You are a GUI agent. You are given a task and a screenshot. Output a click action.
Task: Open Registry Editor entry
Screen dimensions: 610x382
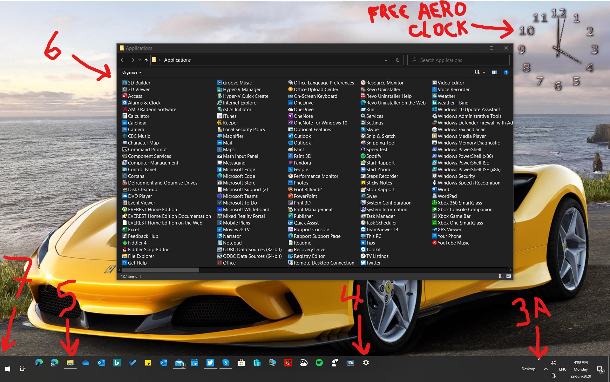coord(306,256)
